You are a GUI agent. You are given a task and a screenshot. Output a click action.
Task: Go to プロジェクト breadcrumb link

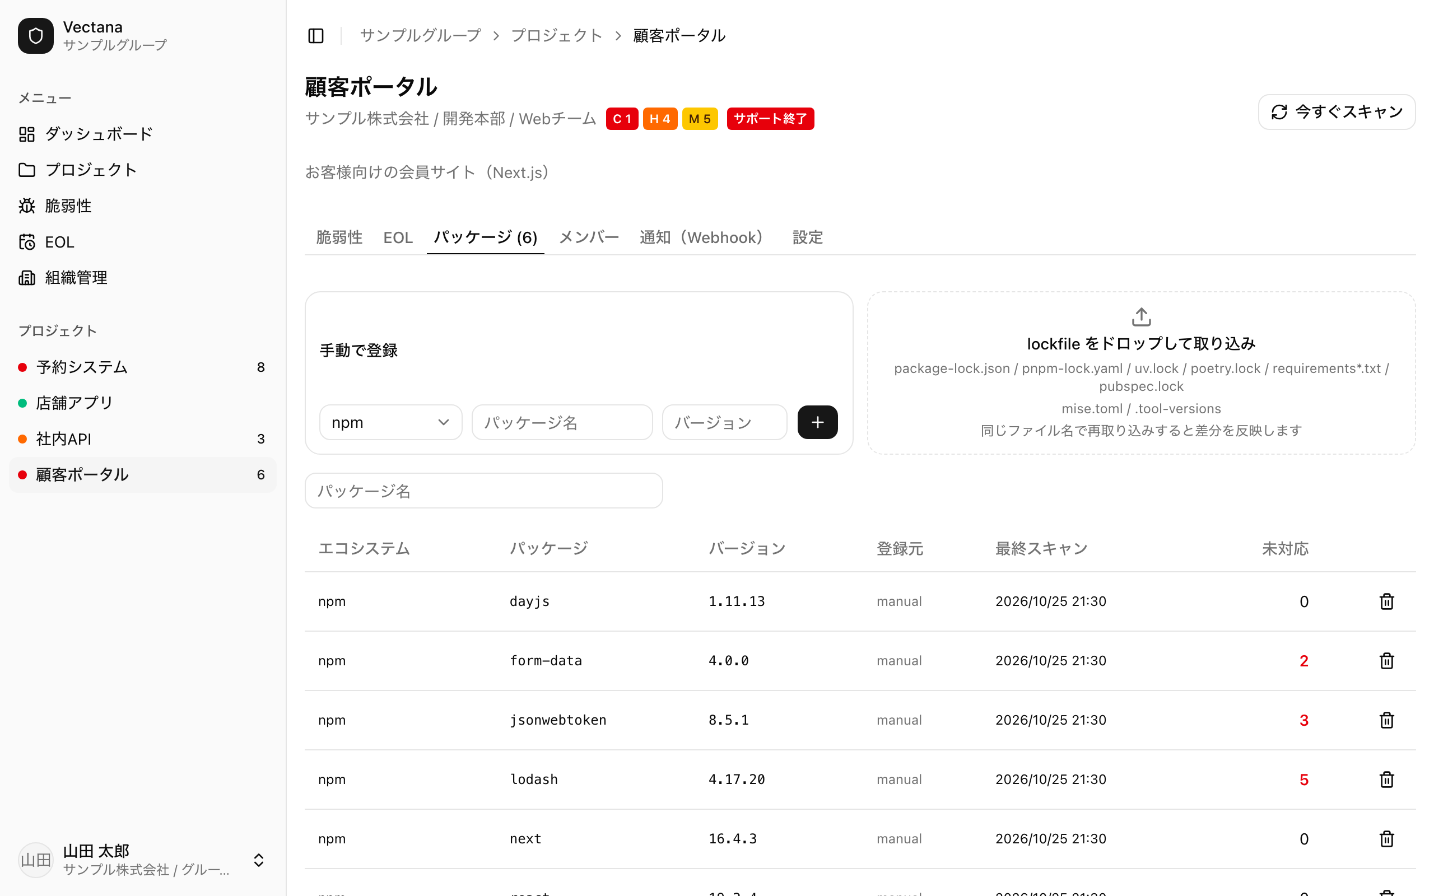556,35
